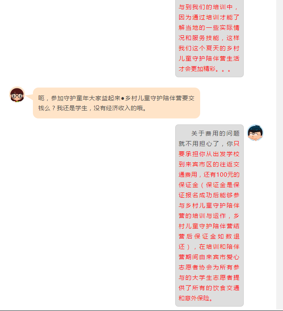Click the boy avatar with blue hair

pyautogui.click(x=255, y=133)
